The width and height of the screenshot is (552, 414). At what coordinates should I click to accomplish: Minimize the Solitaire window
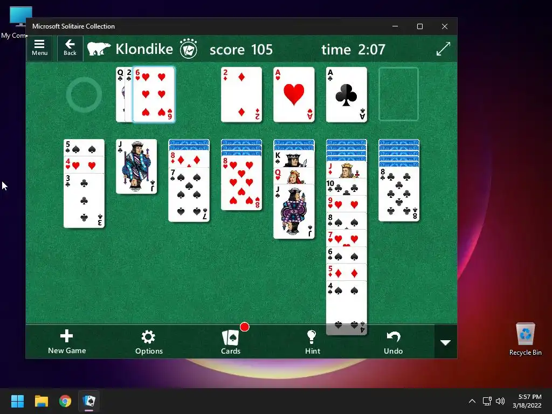click(395, 26)
